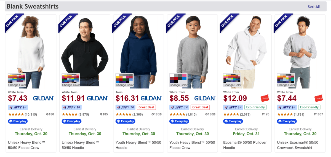Open Change Color swatches for gray youth crew

[x=178, y=80]
